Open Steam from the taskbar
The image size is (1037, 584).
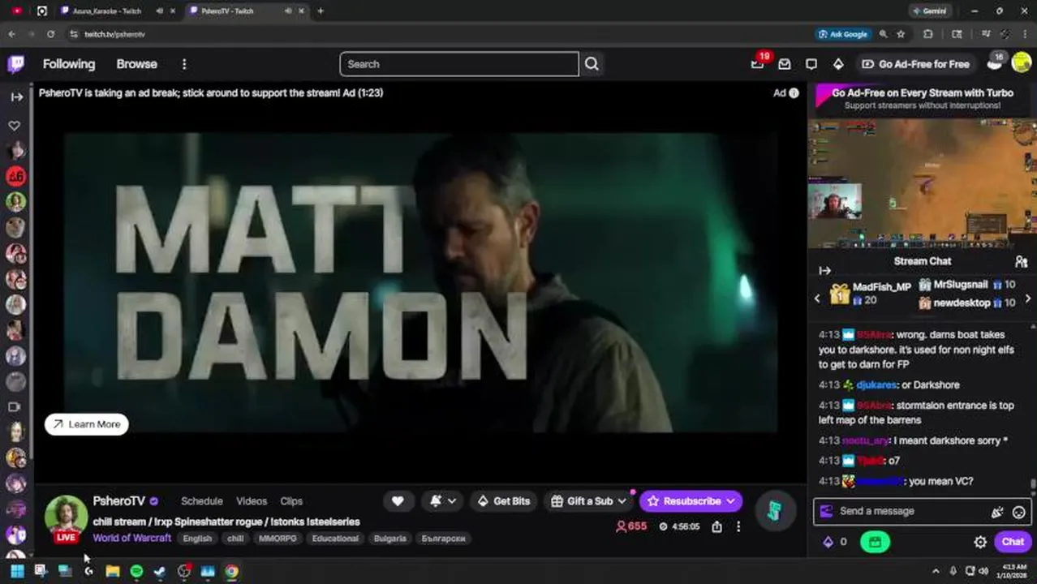point(160,572)
